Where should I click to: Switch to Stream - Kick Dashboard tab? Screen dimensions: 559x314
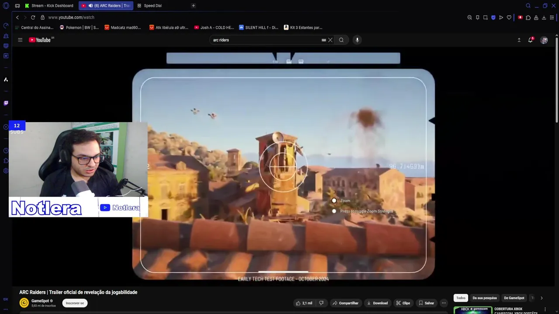pyautogui.click(x=49, y=6)
